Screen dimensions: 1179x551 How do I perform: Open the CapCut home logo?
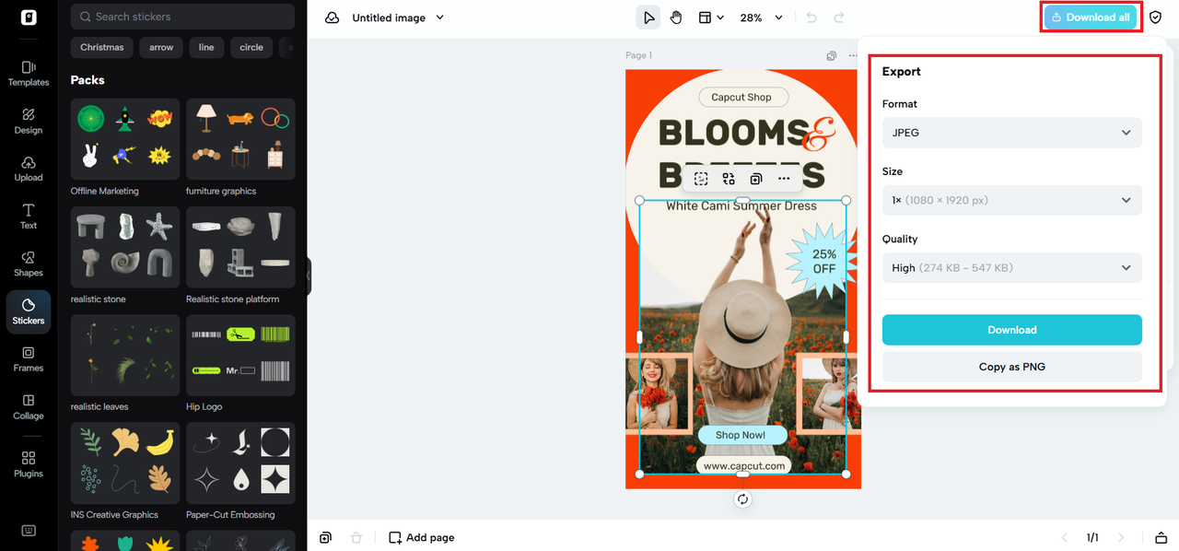pos(29,18)
